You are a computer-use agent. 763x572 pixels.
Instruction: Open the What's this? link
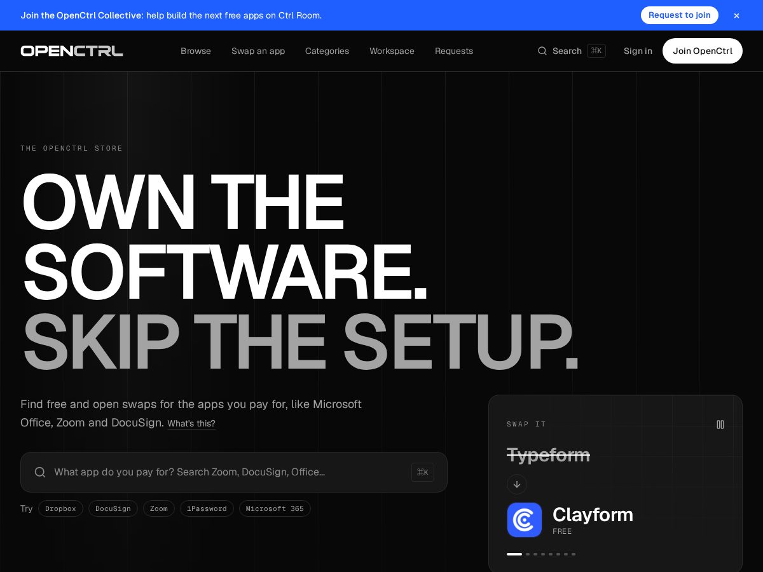click(191, 423)
